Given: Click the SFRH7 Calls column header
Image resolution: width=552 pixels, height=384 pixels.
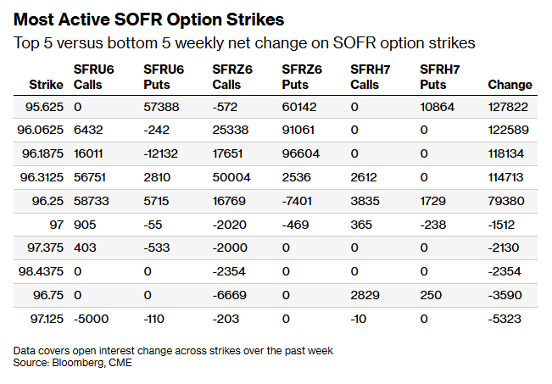Looking at the screenshot, I should coord(371,77).
